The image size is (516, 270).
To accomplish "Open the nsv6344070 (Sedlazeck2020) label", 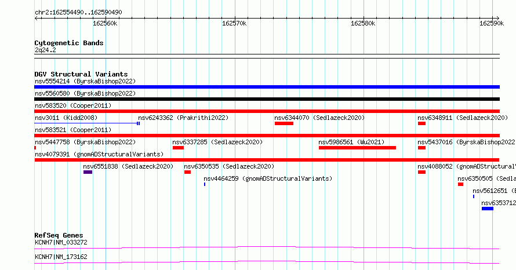I will click(320, 118).
